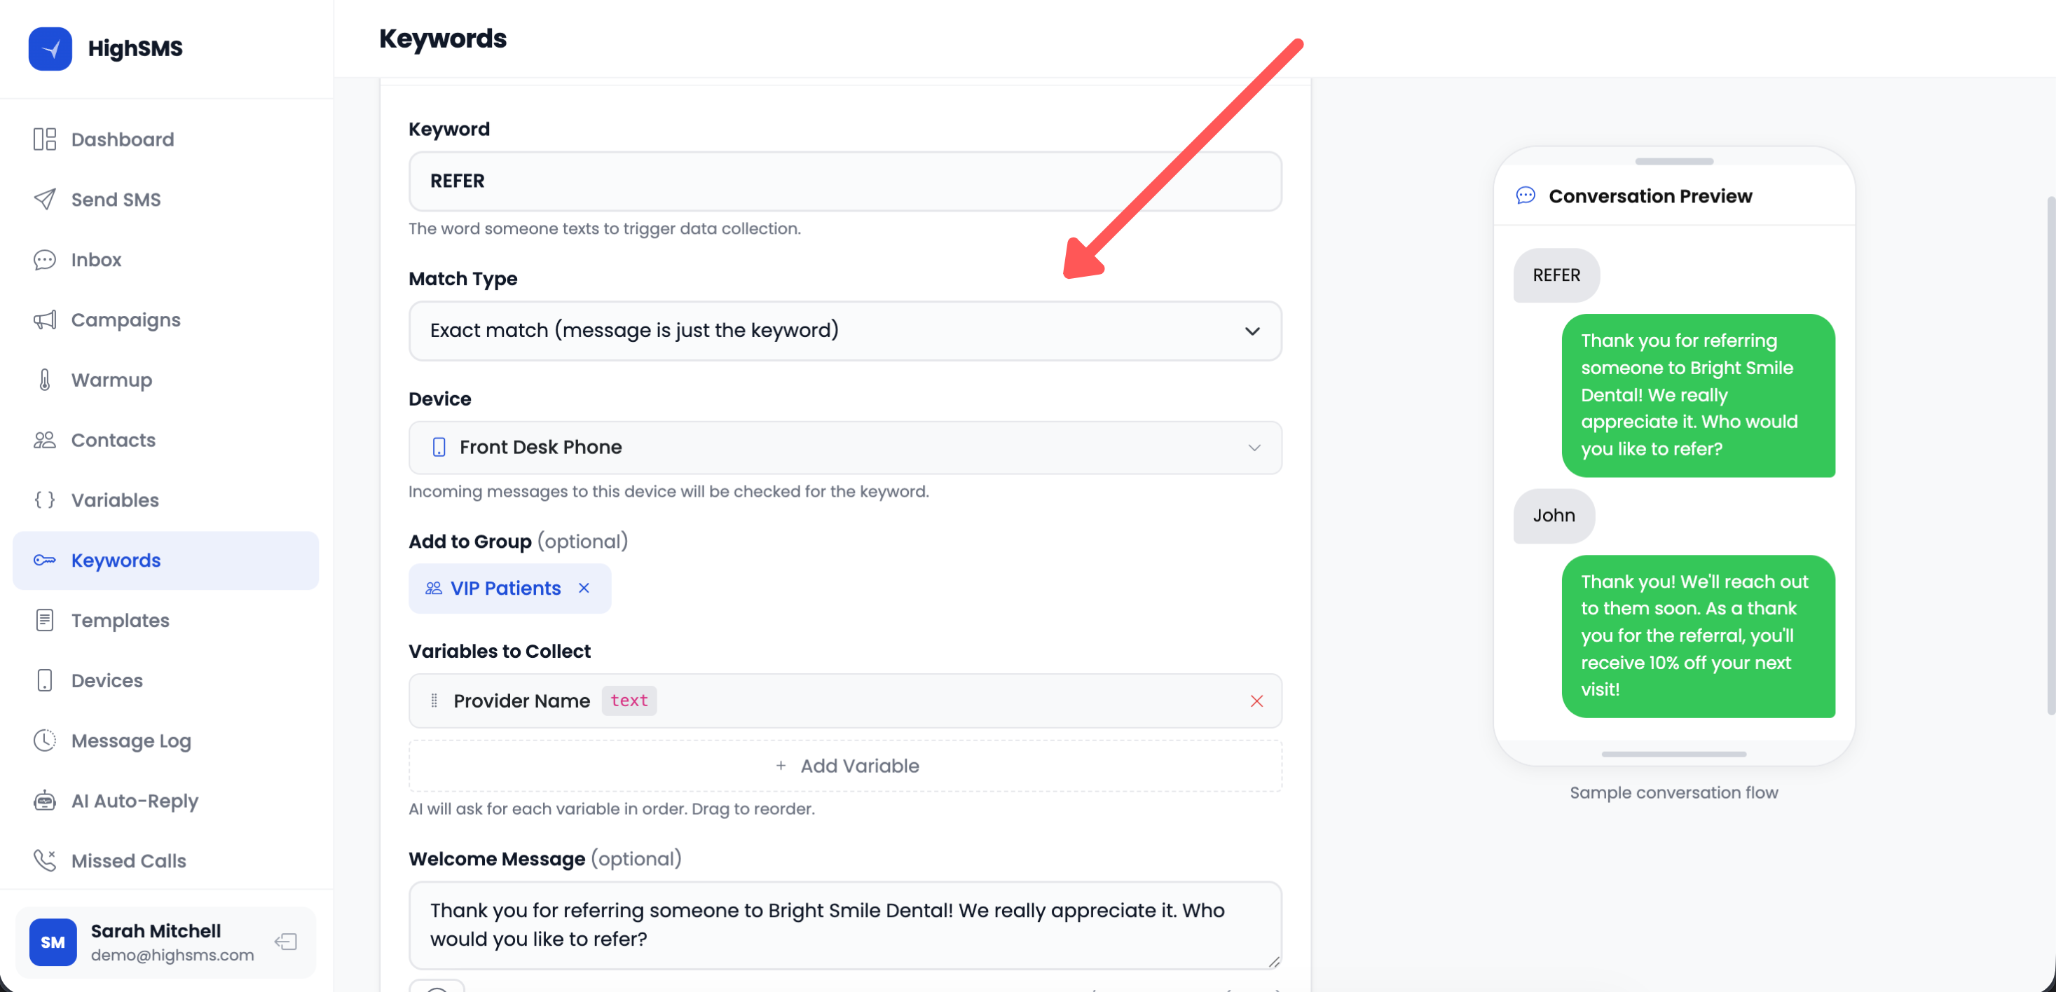The width and height of the screenshot is (2056, 992).
Task: Click the AI Auto-Reply robot icon
Action: [x=45, y=801]
